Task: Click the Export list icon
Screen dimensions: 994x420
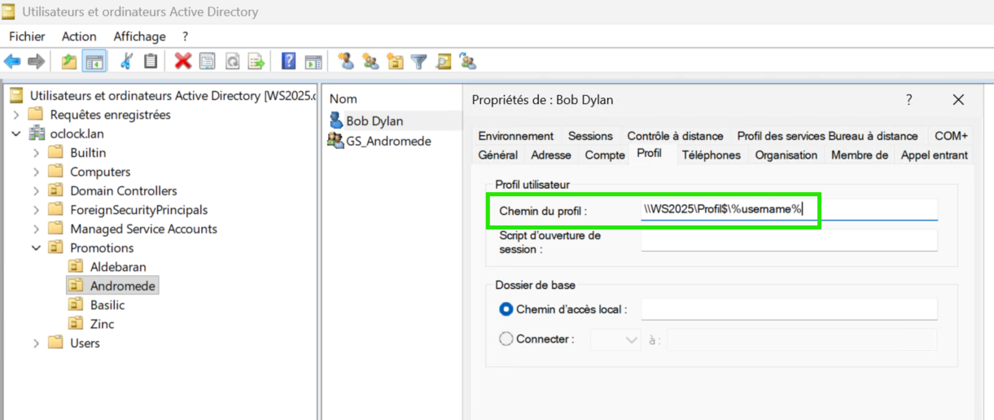Action: pos(256,61)
